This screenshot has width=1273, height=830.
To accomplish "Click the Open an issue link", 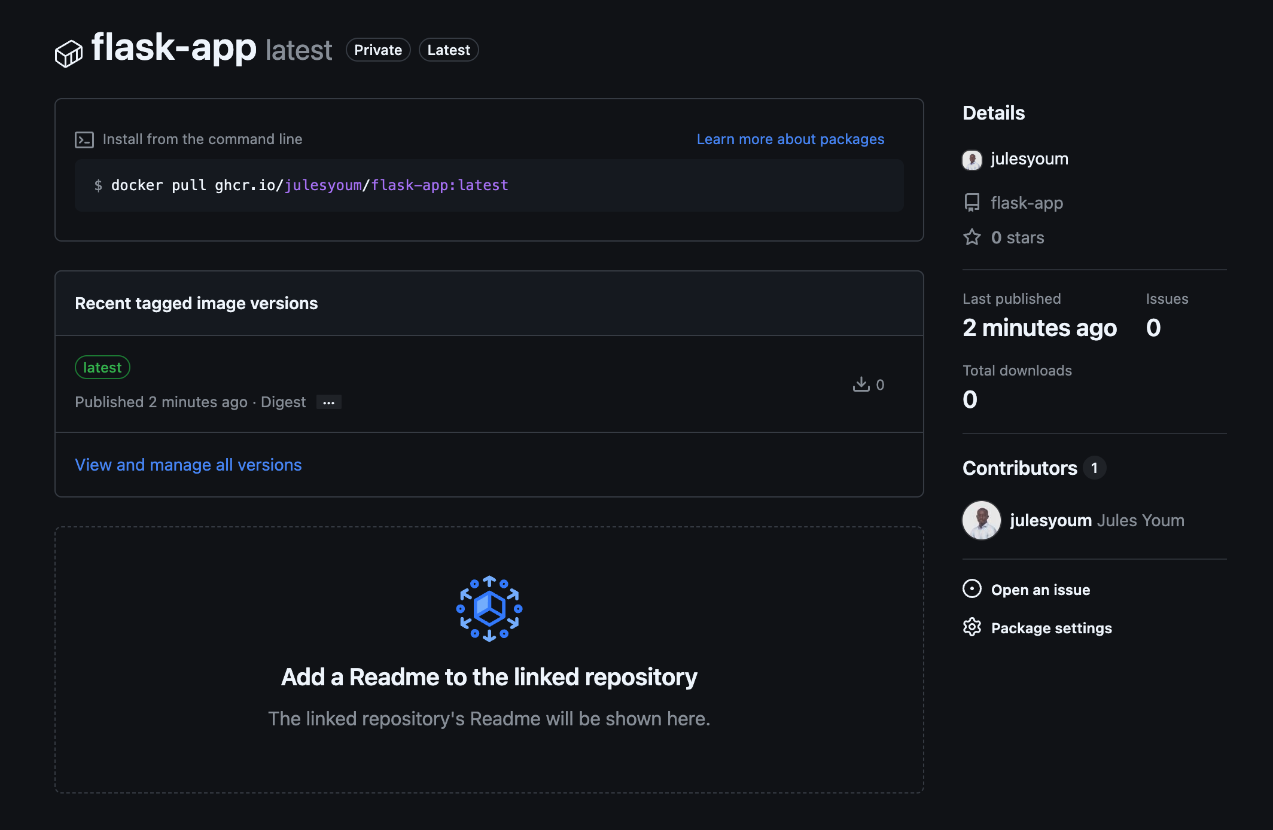I will (x=1040, y=590).
